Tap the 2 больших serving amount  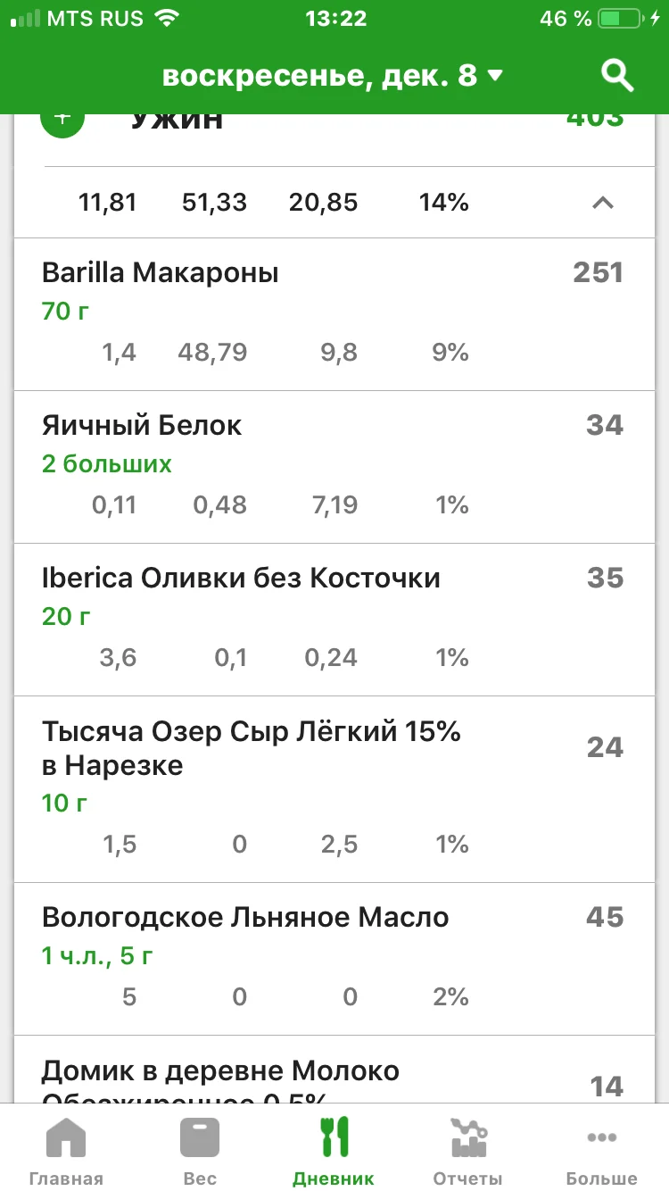(x=107, y=464)
